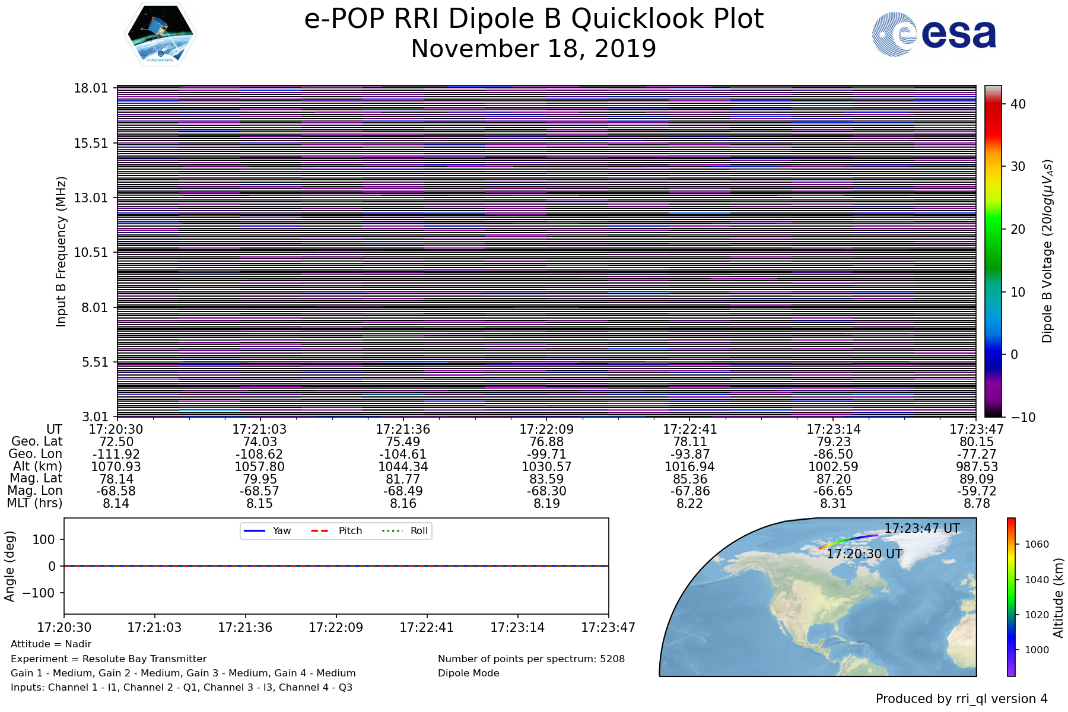Click the 17:22:09 tick under the spectrogram
This screenshot has width=1068, height=712.
coord(546,429)
